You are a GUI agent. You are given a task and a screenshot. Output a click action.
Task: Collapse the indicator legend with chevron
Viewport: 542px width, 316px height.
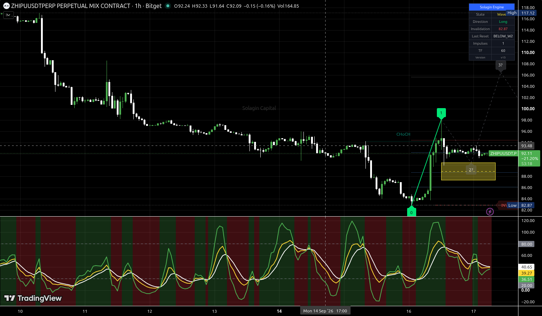point(9,15)
